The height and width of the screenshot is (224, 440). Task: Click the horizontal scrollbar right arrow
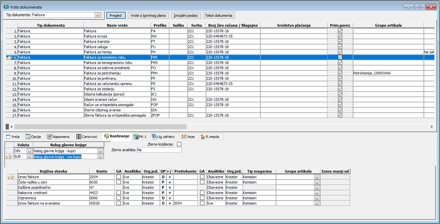[432, 126]
